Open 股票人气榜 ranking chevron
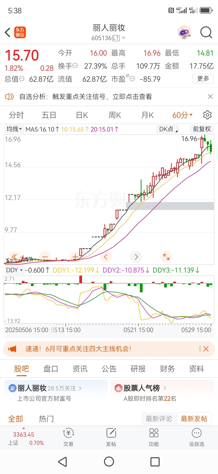 point(165,388)
